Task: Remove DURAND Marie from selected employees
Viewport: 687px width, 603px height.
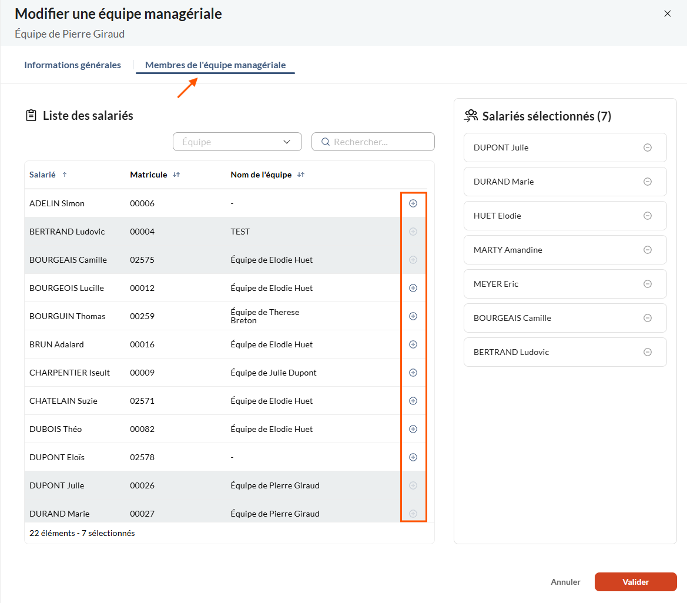Action: click(647, 182)
